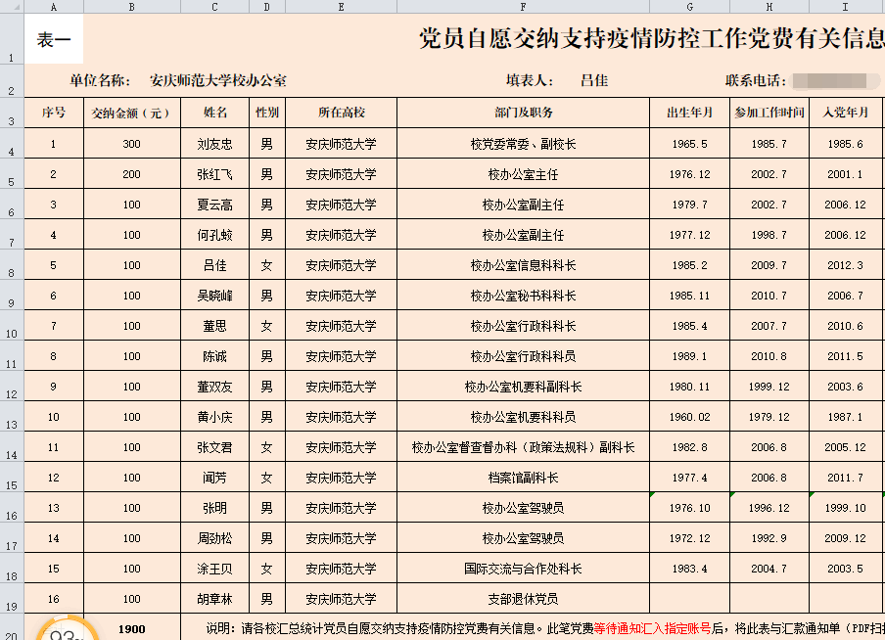Viewport: 885px width, 640px height.
Task: Click the total amount cell 1900
Action: [x=131, y=629]
